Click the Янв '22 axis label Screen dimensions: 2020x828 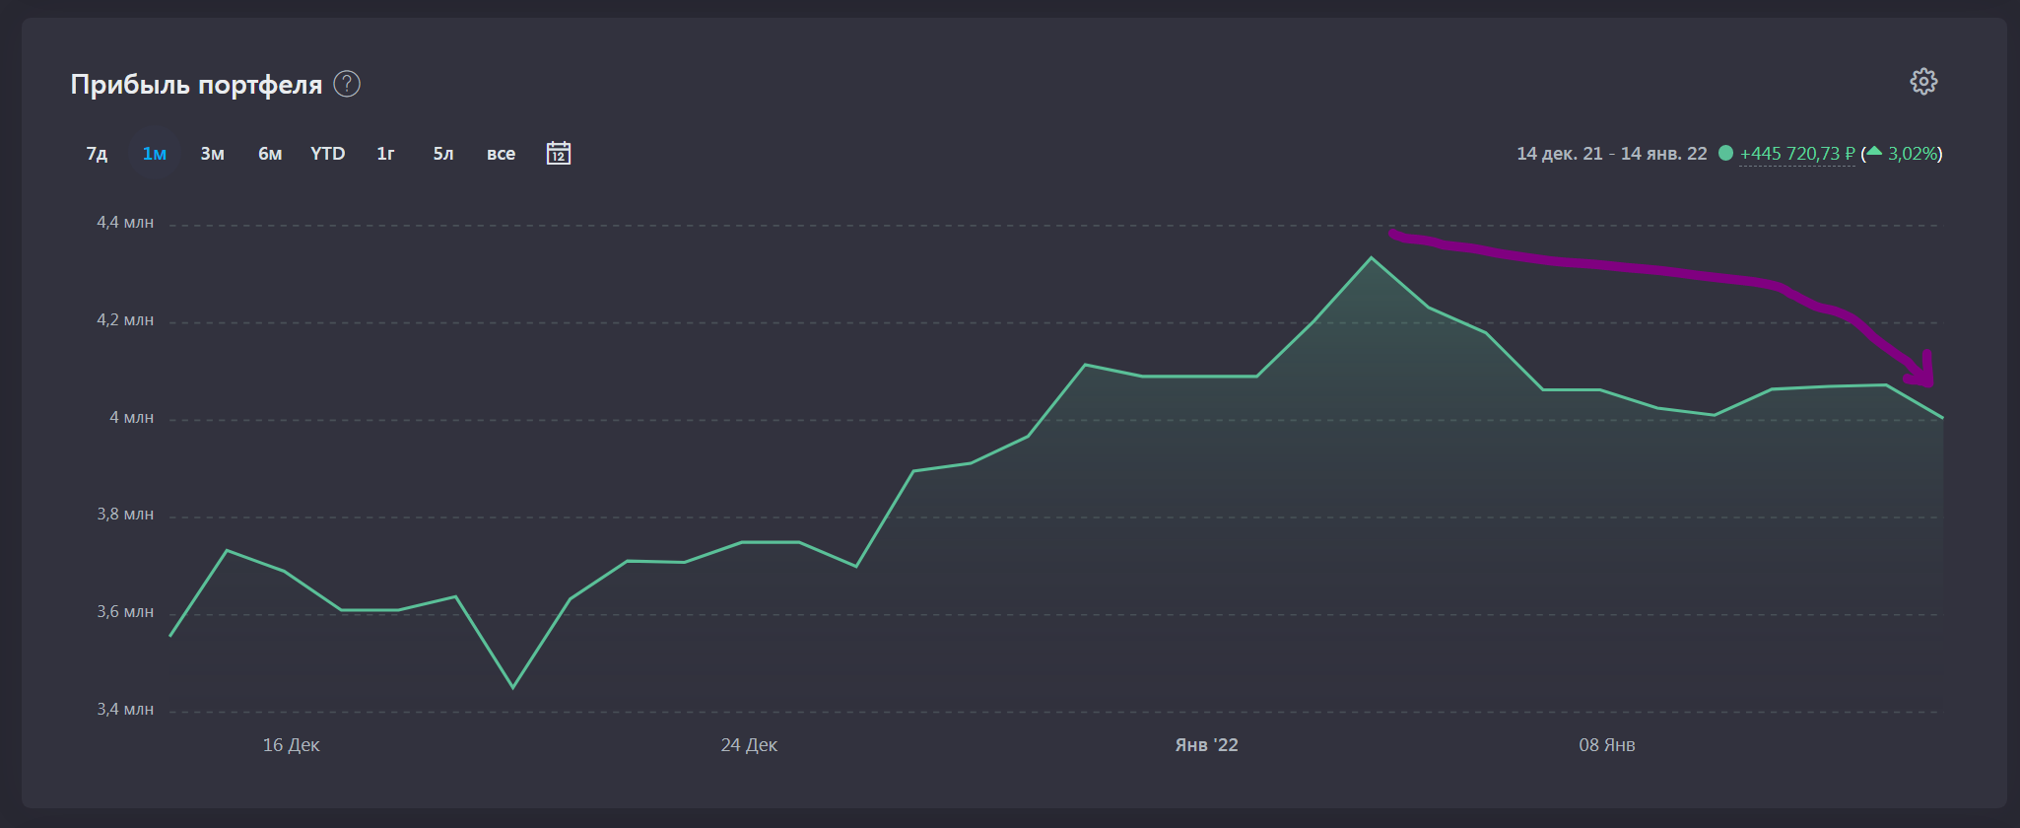[x=1206, y=745]
